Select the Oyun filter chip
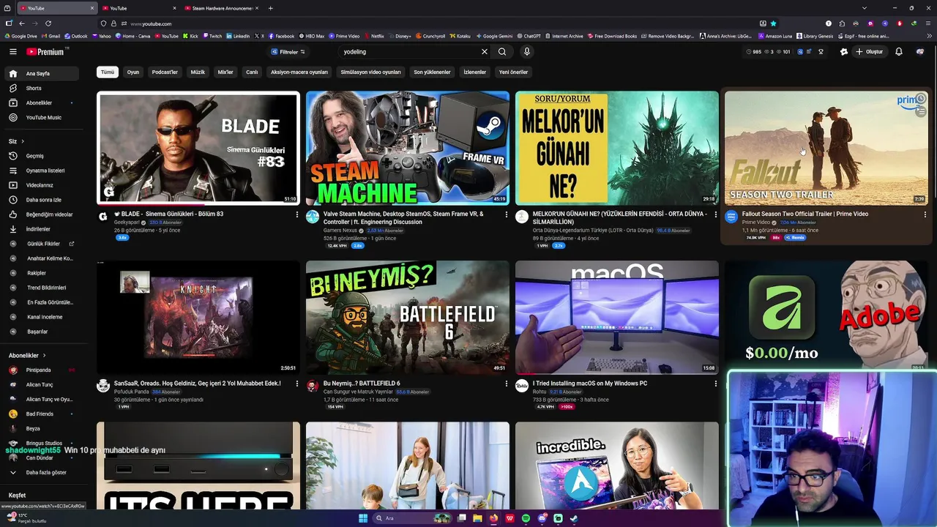This screenshot has width=937, height=527. [133, 72]
